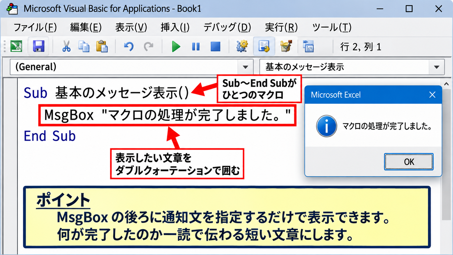Pause execution with the Break icon
The width and height of the screenshot is (453, 255).
pos(196,47)
